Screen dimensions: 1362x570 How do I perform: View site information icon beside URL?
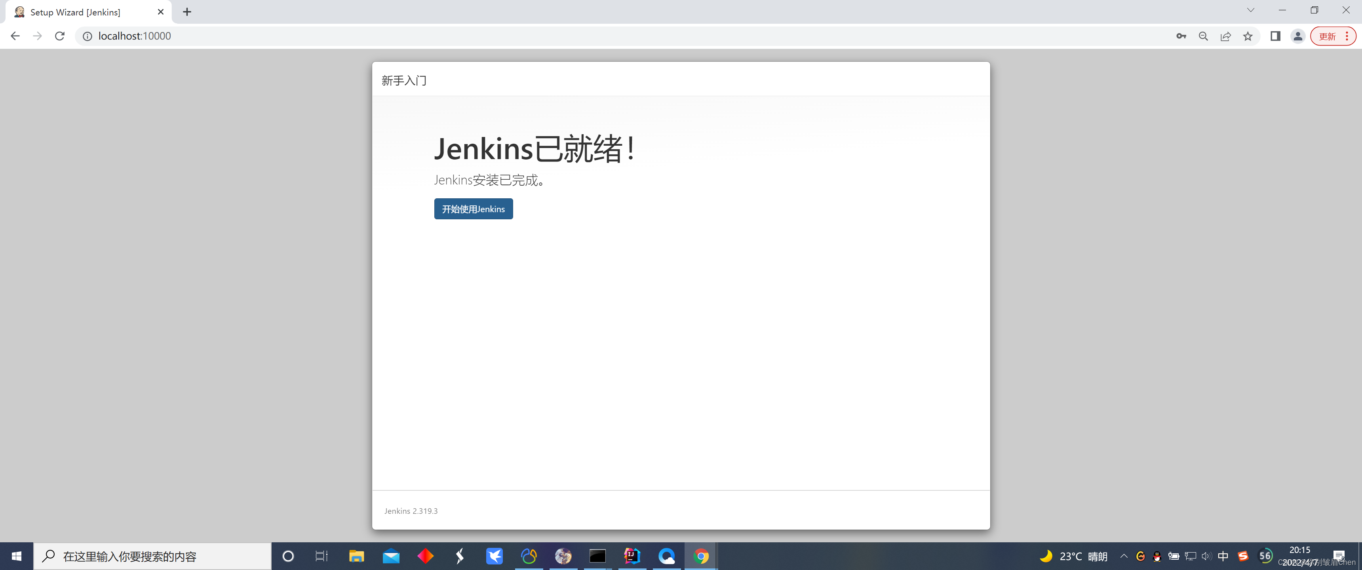[87, 36]
